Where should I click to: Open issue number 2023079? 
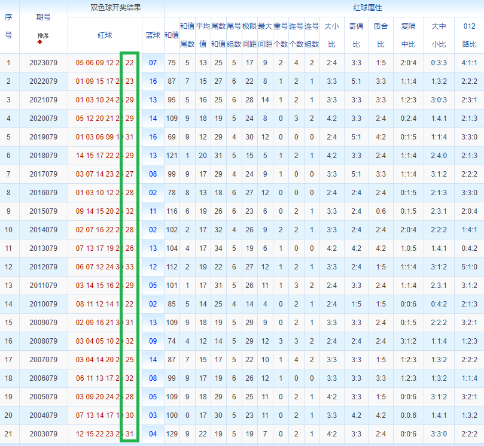click(x=44, y=63)
